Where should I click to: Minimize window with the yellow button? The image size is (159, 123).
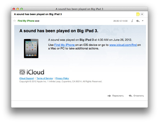pyautogui.click(x=18, y=9)
